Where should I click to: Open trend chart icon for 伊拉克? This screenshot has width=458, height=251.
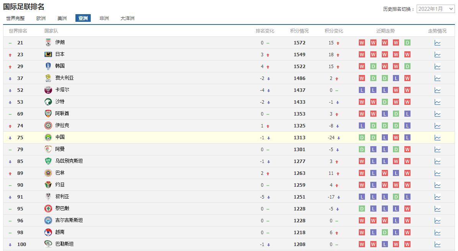[437, 126]
